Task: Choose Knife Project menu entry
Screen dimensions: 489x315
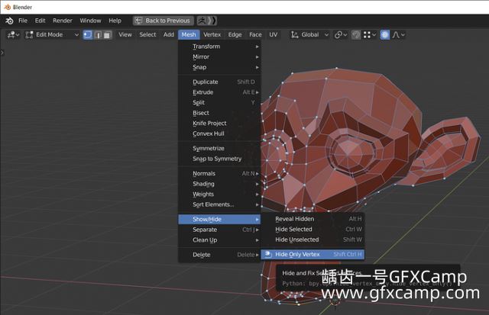Action: [219, 124]
